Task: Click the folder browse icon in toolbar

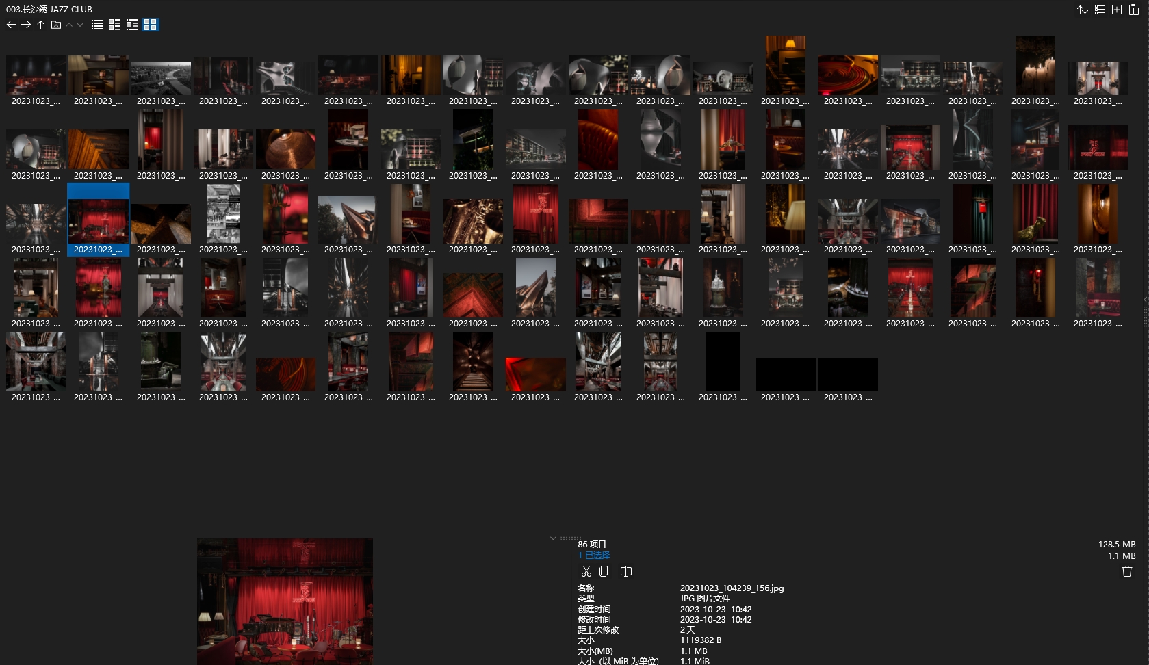Action: click(x=56, y=25)
